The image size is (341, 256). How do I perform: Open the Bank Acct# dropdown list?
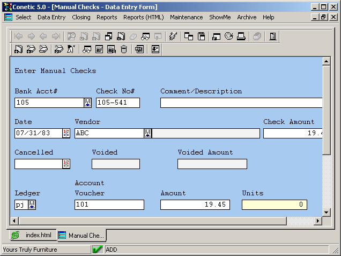(87, 103)
